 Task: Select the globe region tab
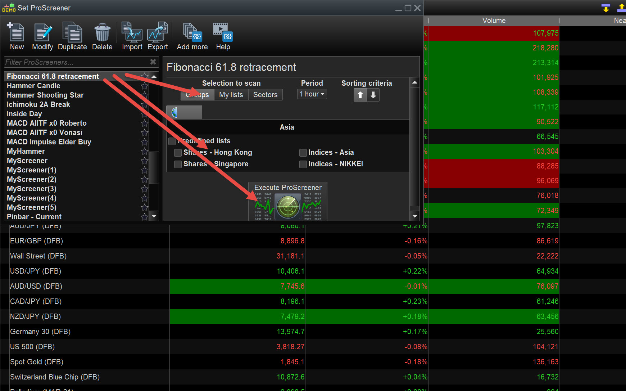(x=184, y=113)
